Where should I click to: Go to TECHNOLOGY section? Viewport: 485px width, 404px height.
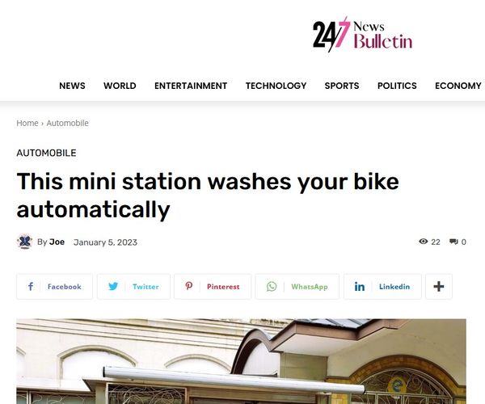click(276, 86)
